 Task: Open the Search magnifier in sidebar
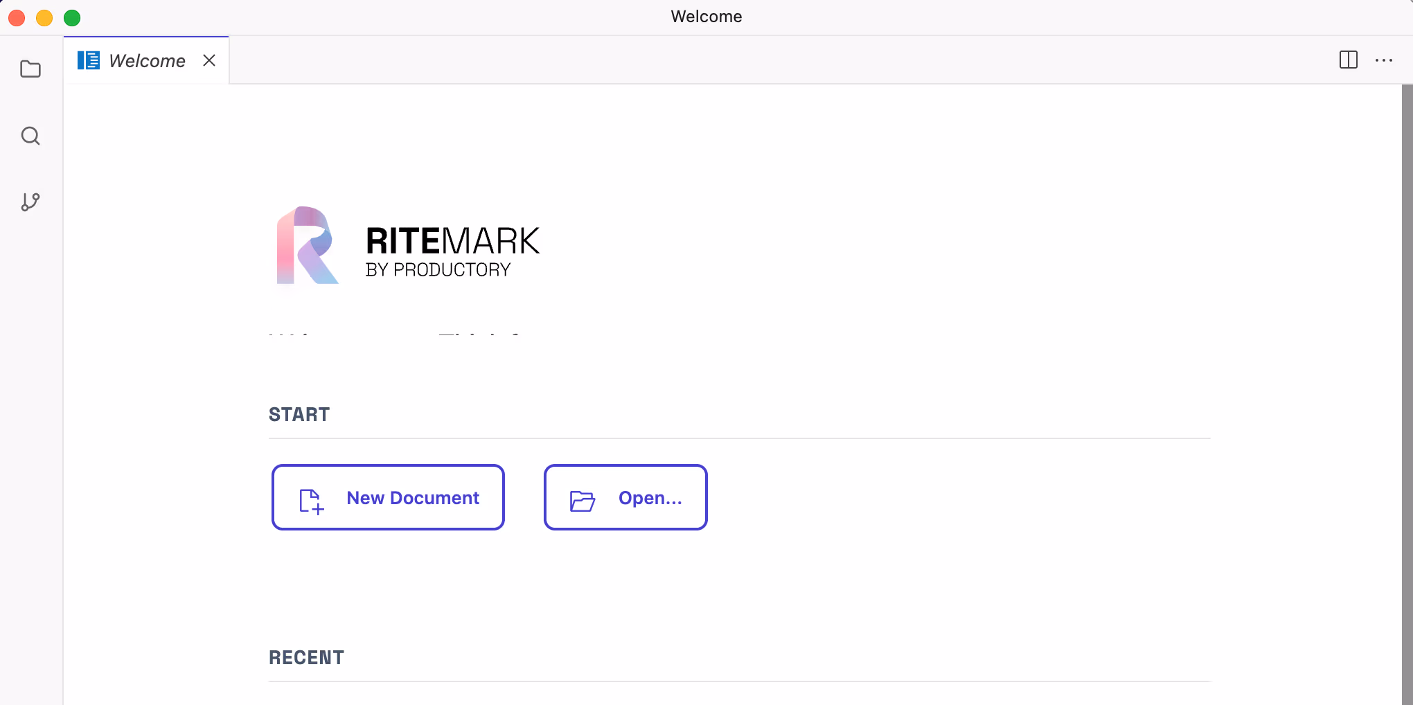tap(30, 136)
